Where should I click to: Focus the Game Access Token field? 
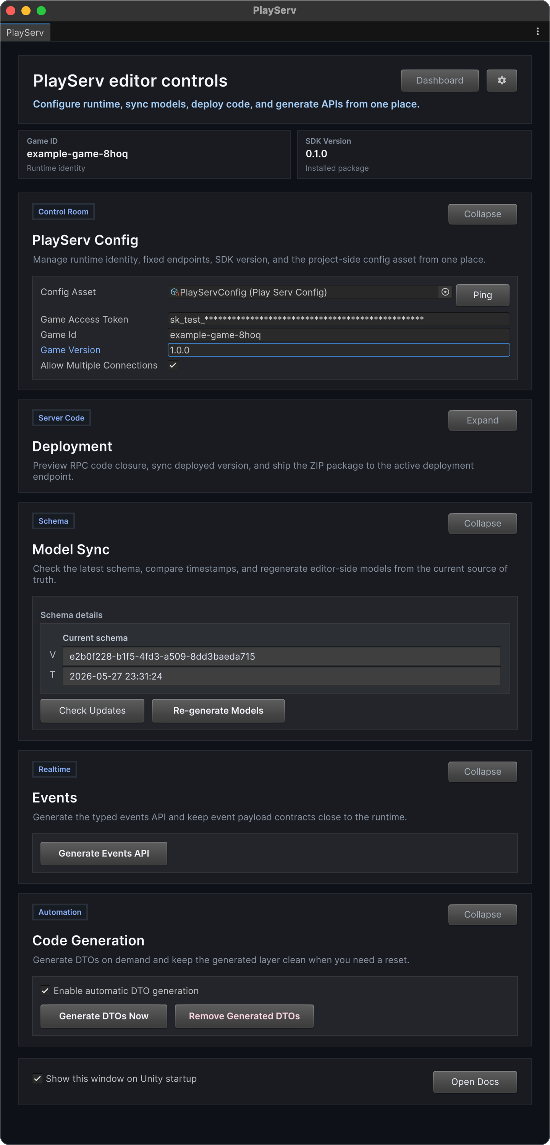coord(339,320)
